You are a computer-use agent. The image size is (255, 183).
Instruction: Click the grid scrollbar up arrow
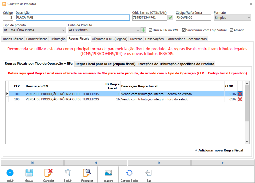[247, 83]
